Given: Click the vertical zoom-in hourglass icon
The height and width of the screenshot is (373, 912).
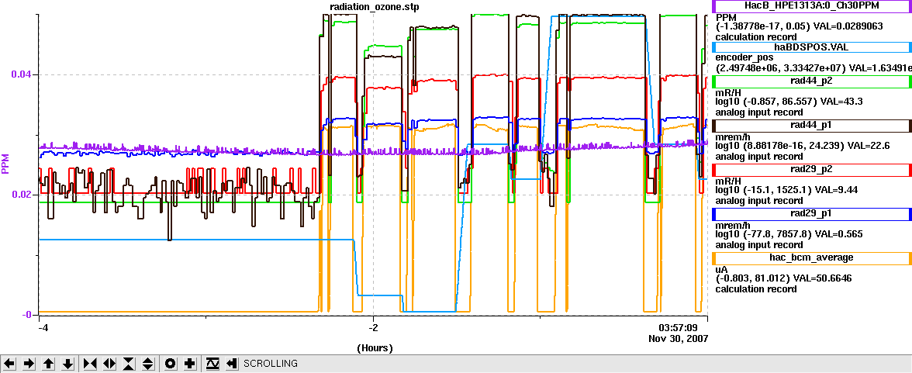Looking at the screenshot, I should coord(129,364).
